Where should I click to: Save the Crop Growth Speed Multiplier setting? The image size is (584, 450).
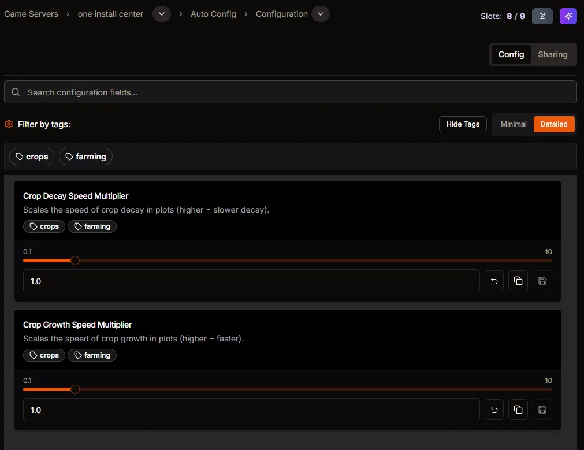point(542,410)
